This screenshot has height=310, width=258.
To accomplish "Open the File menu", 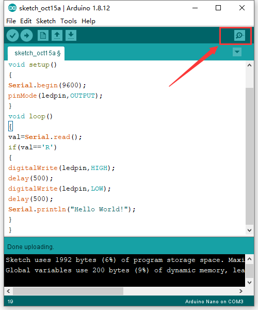I will [x=11, y=21].
